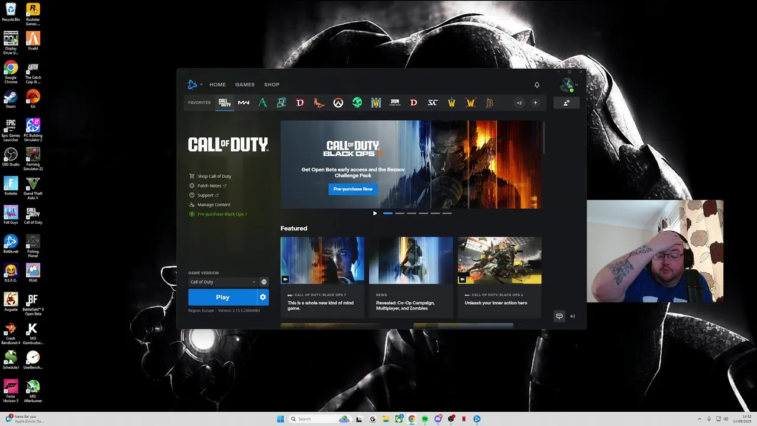757x426 pixels.
Task: Open the Battle.net logo menu
Action: (x=194, y=85)
